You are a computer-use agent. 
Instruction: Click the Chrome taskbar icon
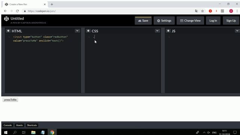pos(52,132)
